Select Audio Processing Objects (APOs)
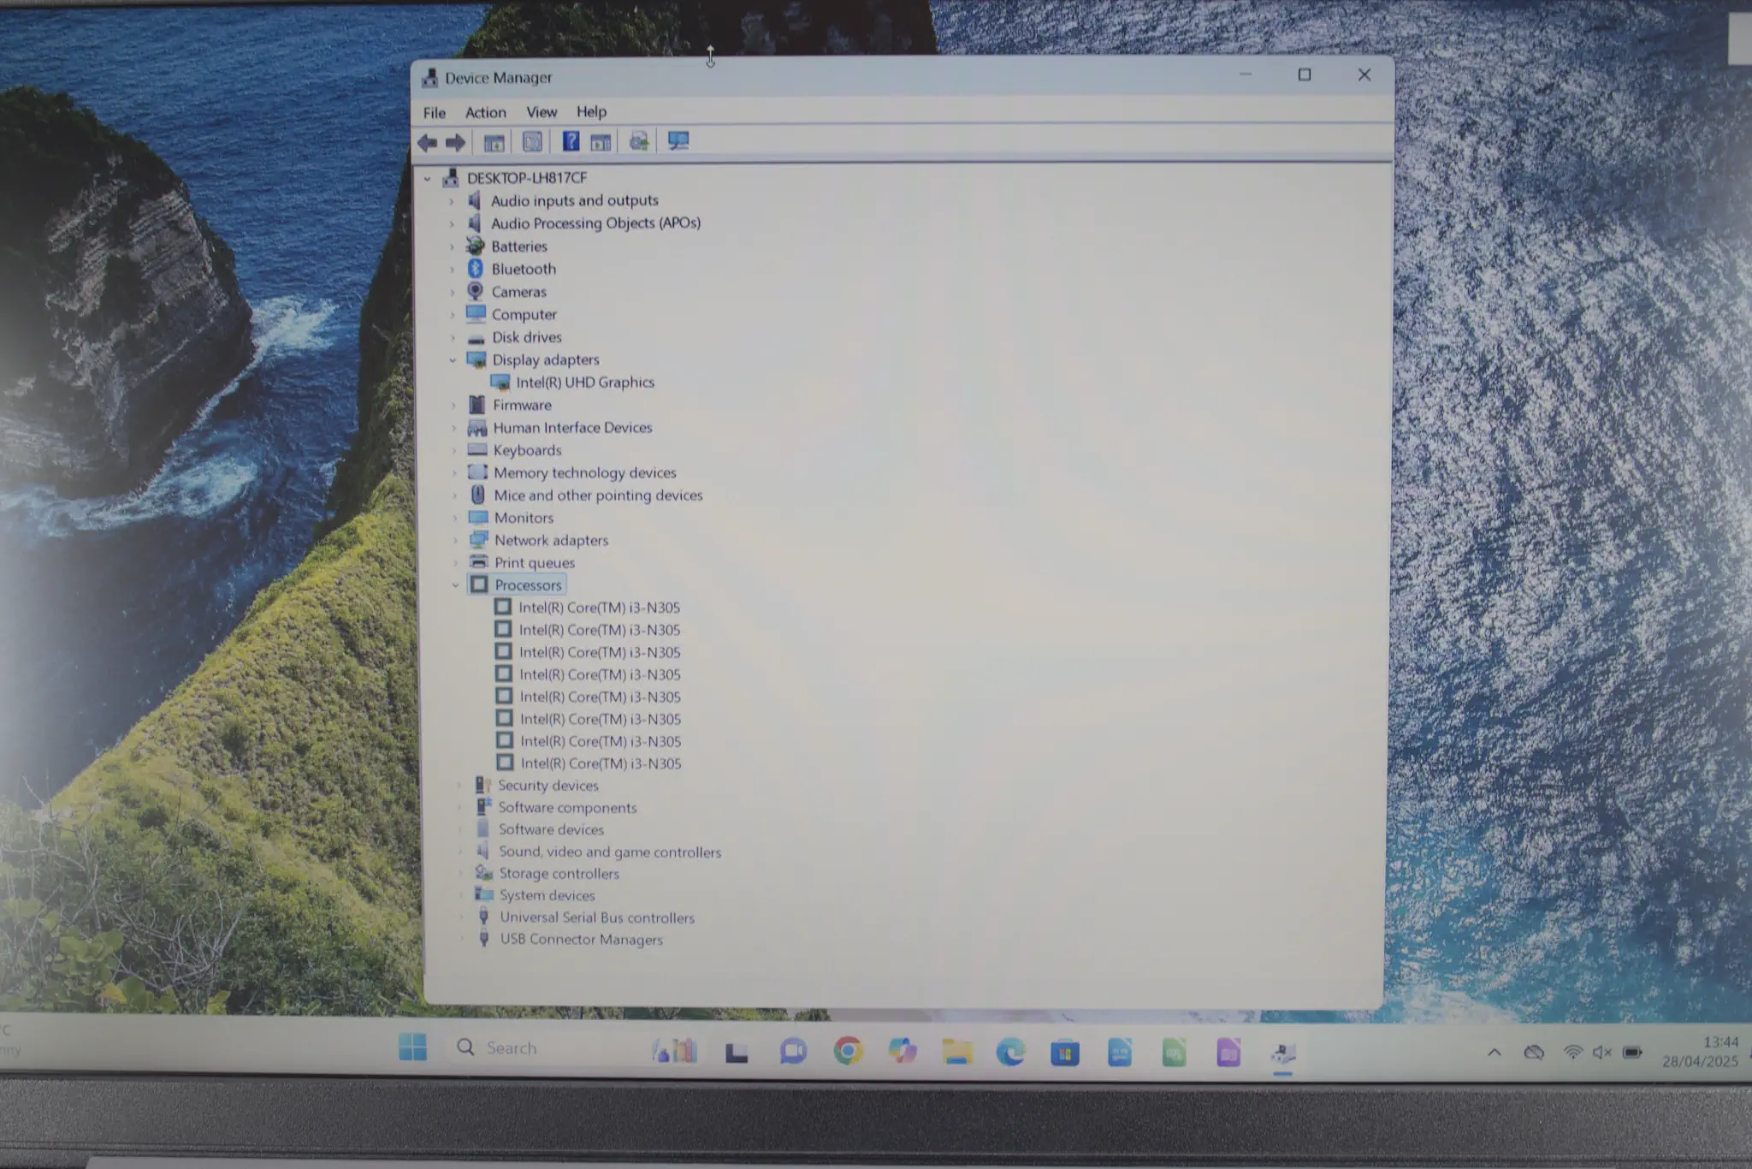 coord(595,223)
